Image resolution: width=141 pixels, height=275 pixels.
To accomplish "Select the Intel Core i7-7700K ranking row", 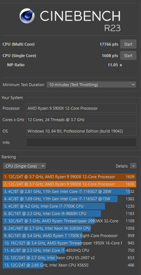I will tap(69, 206).
